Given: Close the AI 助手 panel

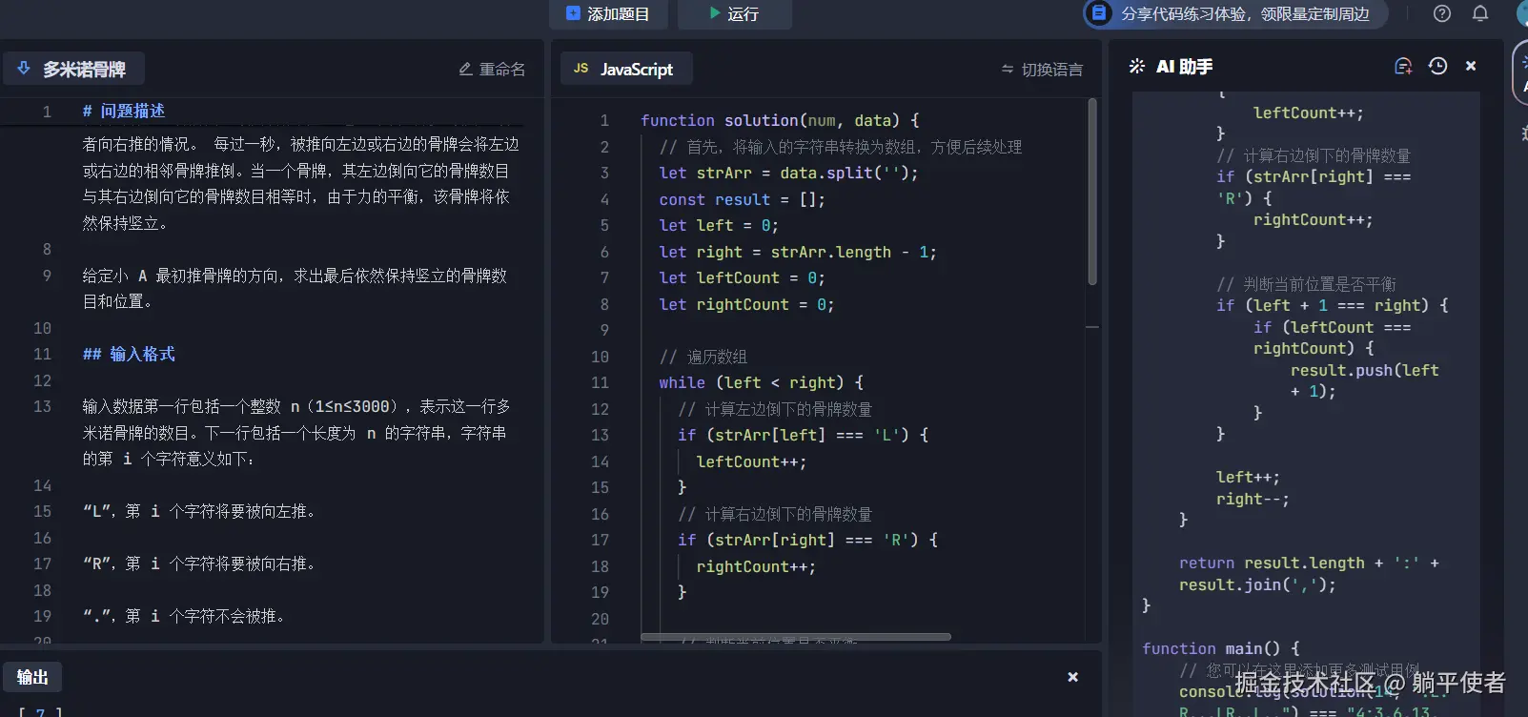Looking at the screenshot, I should [x=1471, y=66].
